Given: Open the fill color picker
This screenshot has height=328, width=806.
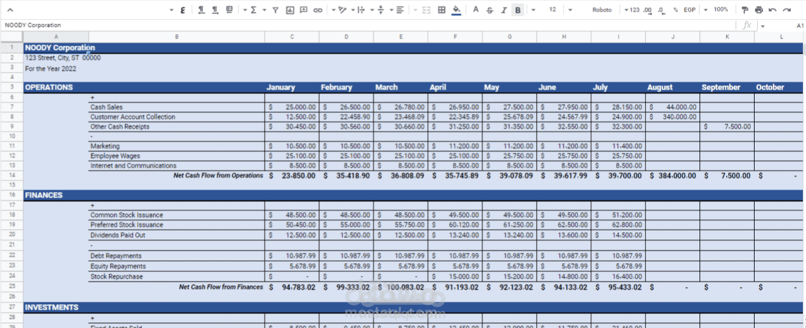Looking at the screenshot, I should click(x=457, y=10).
